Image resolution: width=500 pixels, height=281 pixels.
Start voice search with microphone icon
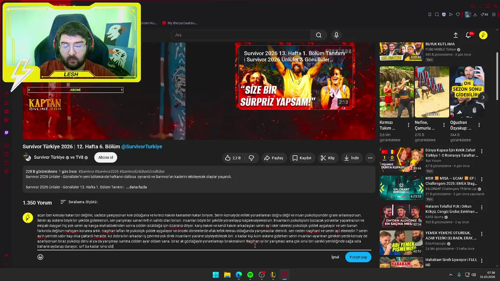(x=336, y=35)
